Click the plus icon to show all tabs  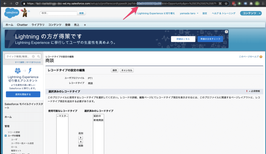85,25
